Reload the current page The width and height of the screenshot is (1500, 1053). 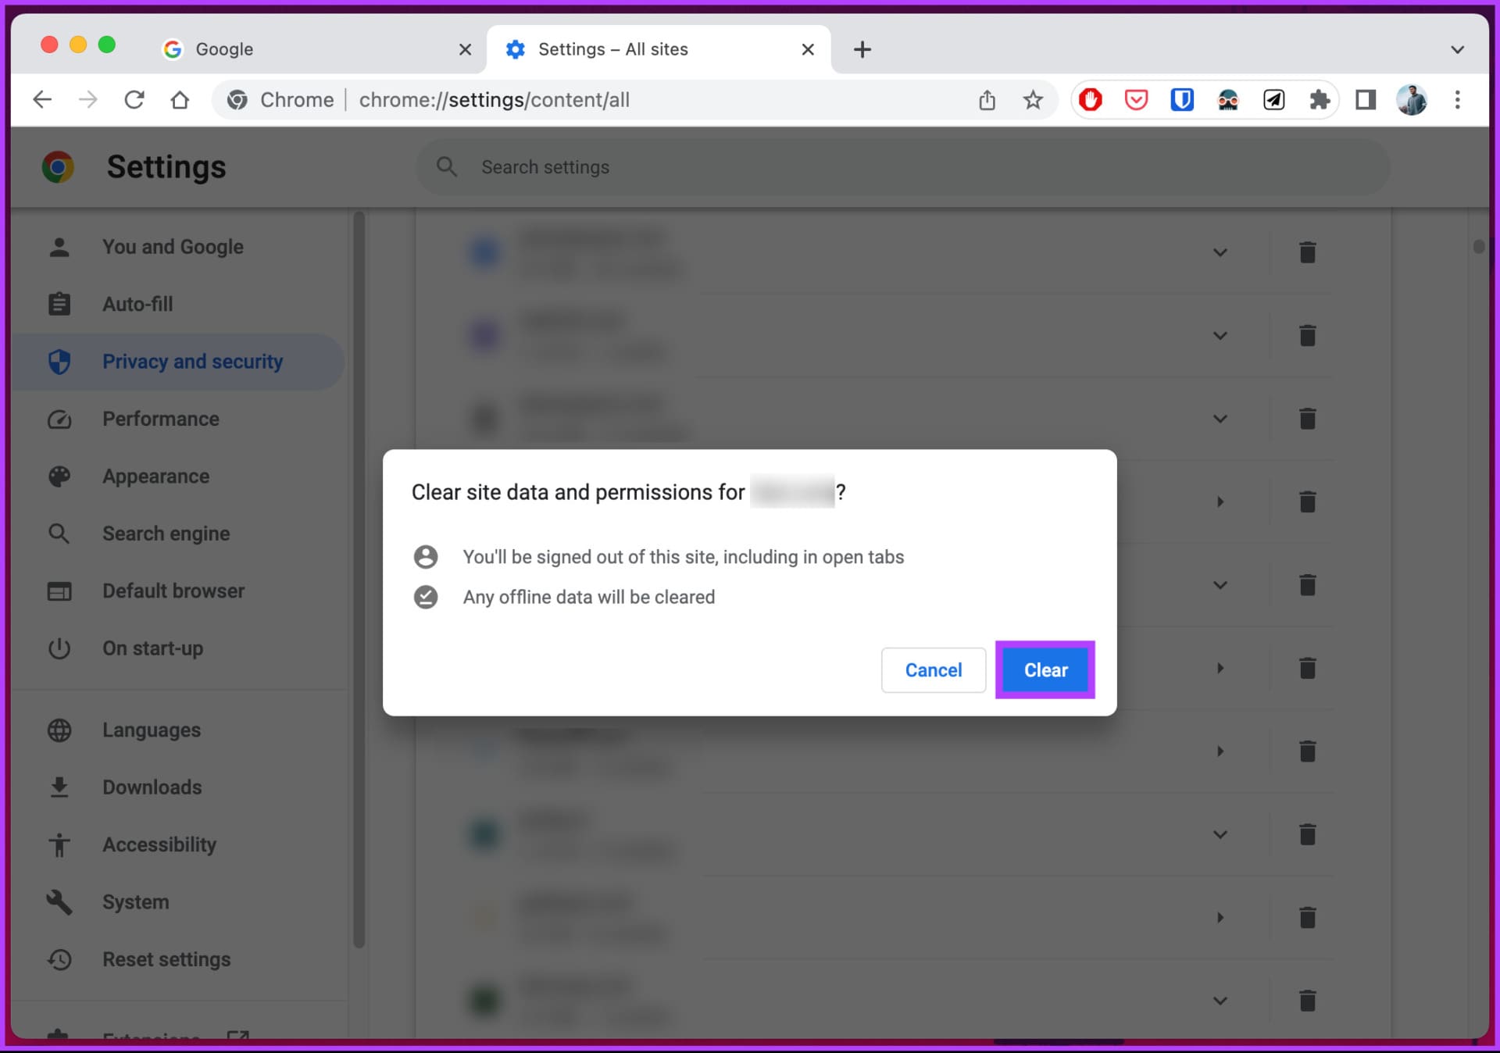[x=134, y=100]
